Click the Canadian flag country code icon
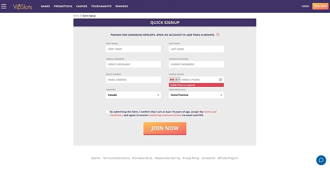330x170 pixels. (x=172, y=80)
